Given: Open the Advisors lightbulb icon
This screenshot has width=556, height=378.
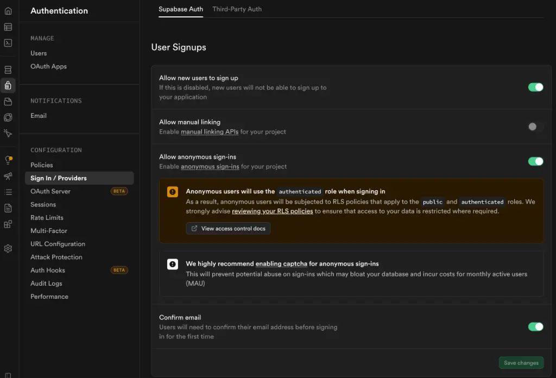Looking at the screenshot, I should click(x=8, y=160).
